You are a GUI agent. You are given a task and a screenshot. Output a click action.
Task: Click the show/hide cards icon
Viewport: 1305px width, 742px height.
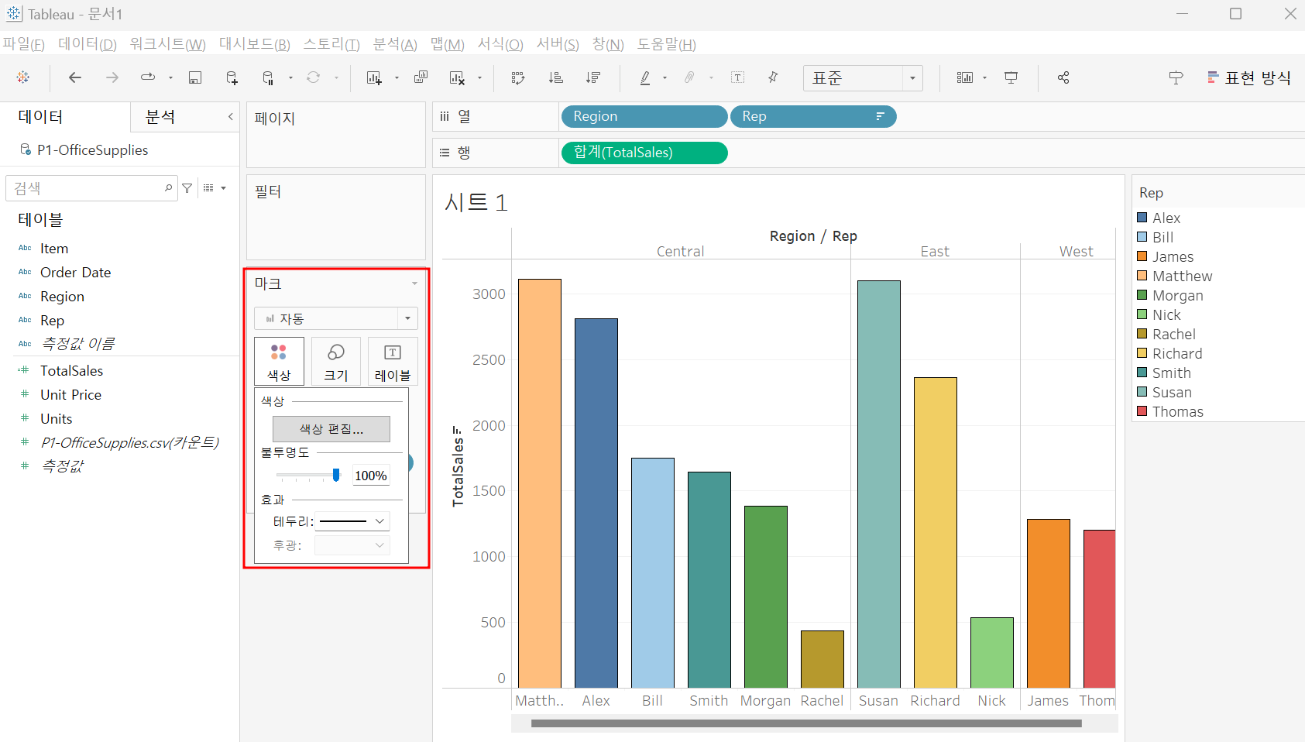pyautogui.click(x=964, y=77)
